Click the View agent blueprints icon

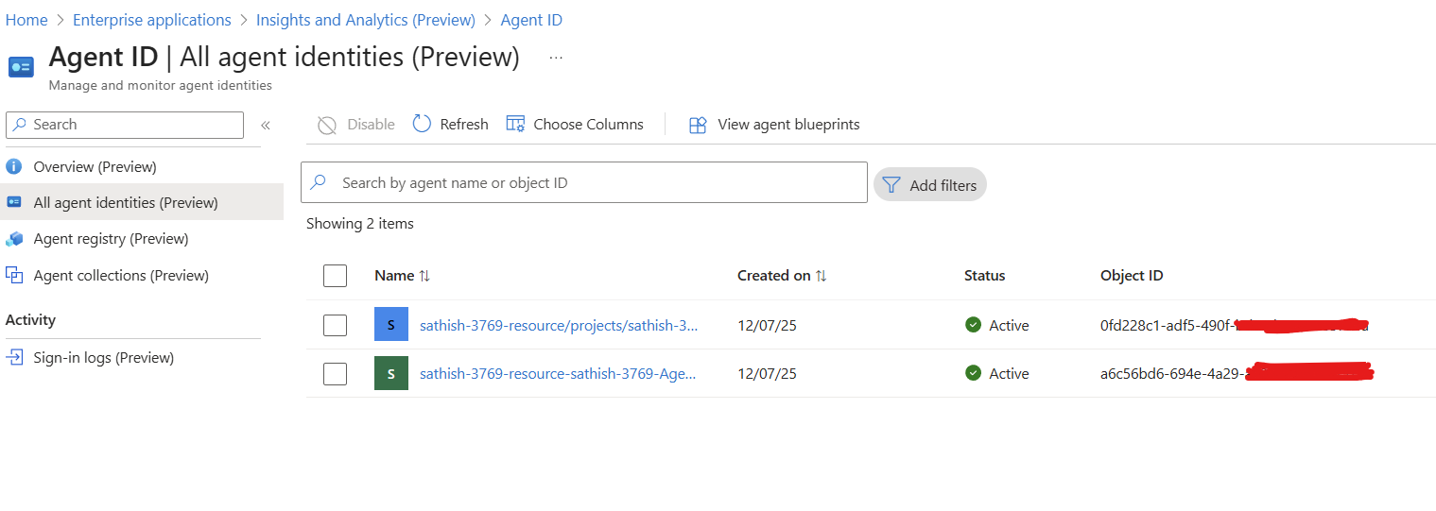pyautogui.click(x=698, y=125)
